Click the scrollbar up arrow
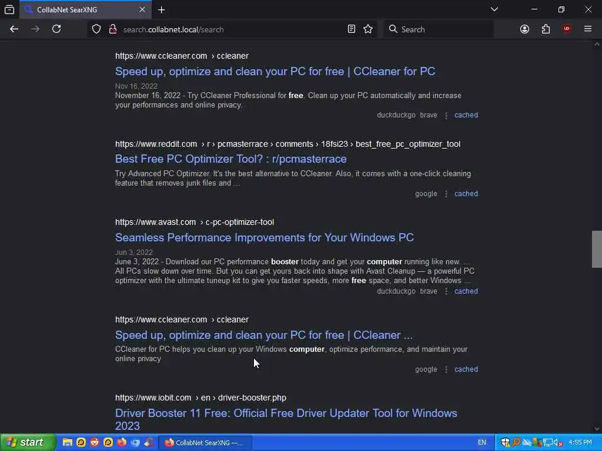The height and width of the screenshot is (451, 602). 597,45
